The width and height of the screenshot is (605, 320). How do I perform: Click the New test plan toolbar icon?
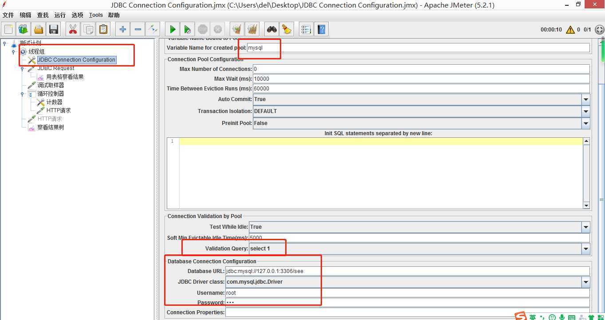click(8, 29)
